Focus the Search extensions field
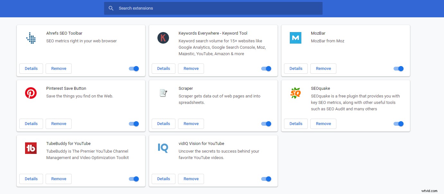The image size is (444, 194). coord(218,8)
